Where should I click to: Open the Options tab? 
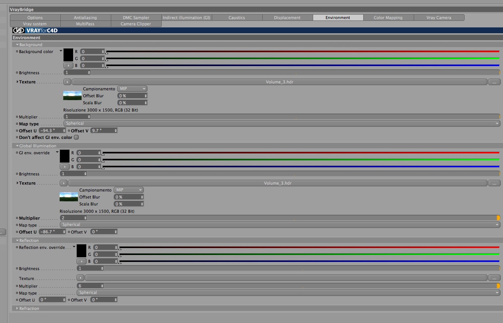35,18
